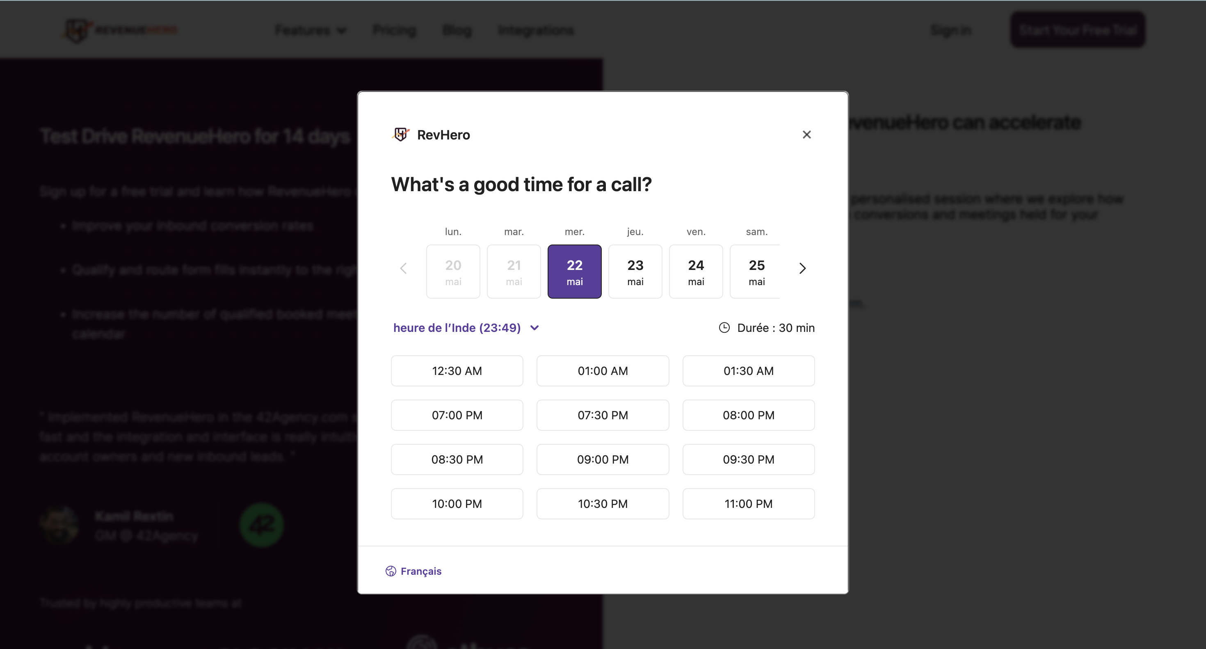Select date 21 mai
Screen dimensions: 1206x649
[514, 272]
